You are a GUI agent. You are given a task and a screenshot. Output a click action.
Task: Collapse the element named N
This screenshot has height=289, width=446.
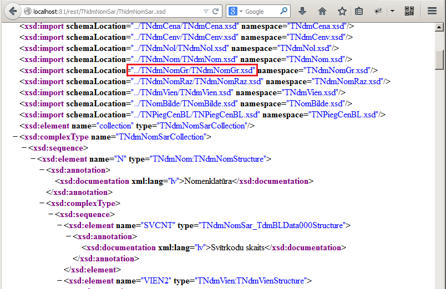point(33,159)
